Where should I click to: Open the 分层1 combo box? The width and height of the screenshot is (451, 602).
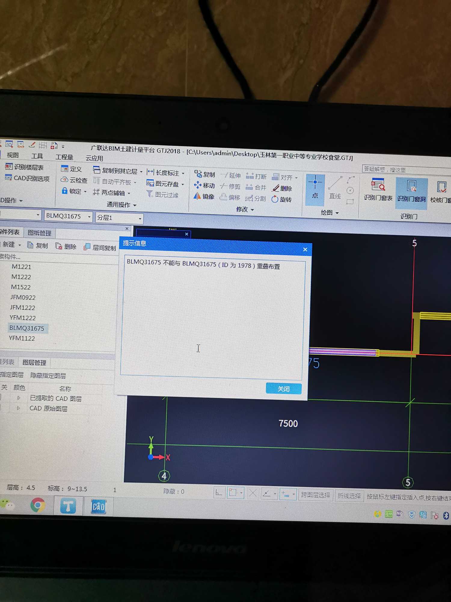pyautogui.click(x=119, y=218)
